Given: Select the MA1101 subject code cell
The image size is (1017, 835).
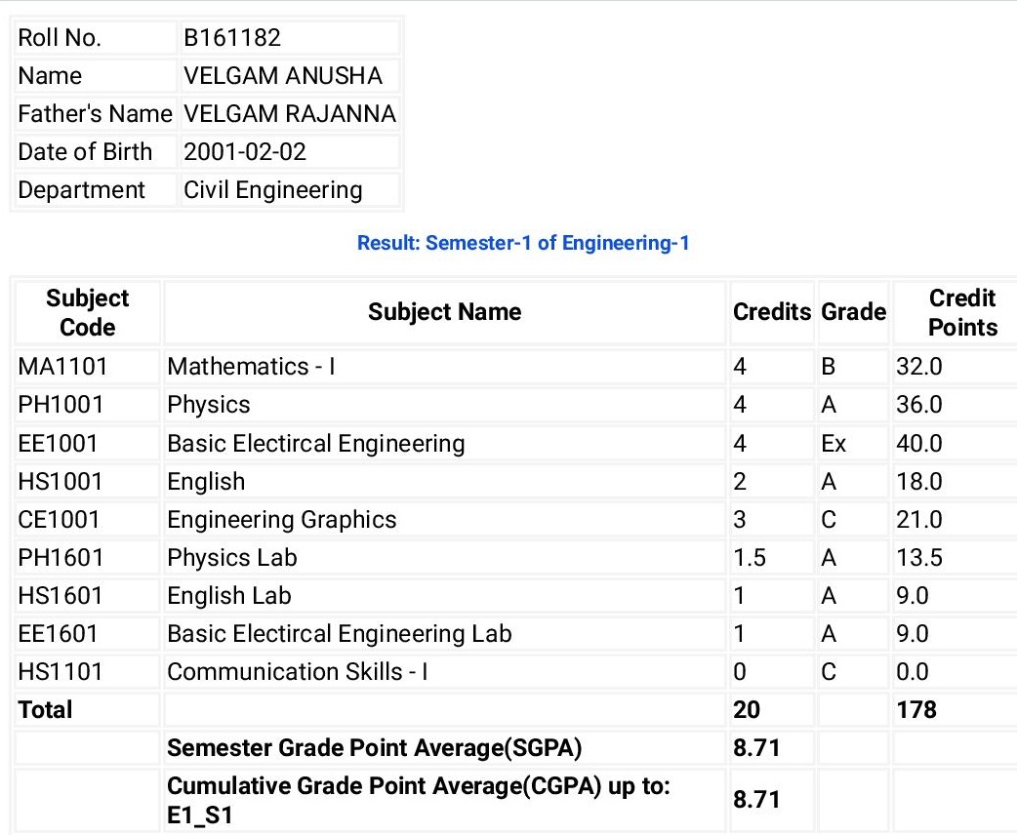Looking at the screenshot, I should [87, 367].
